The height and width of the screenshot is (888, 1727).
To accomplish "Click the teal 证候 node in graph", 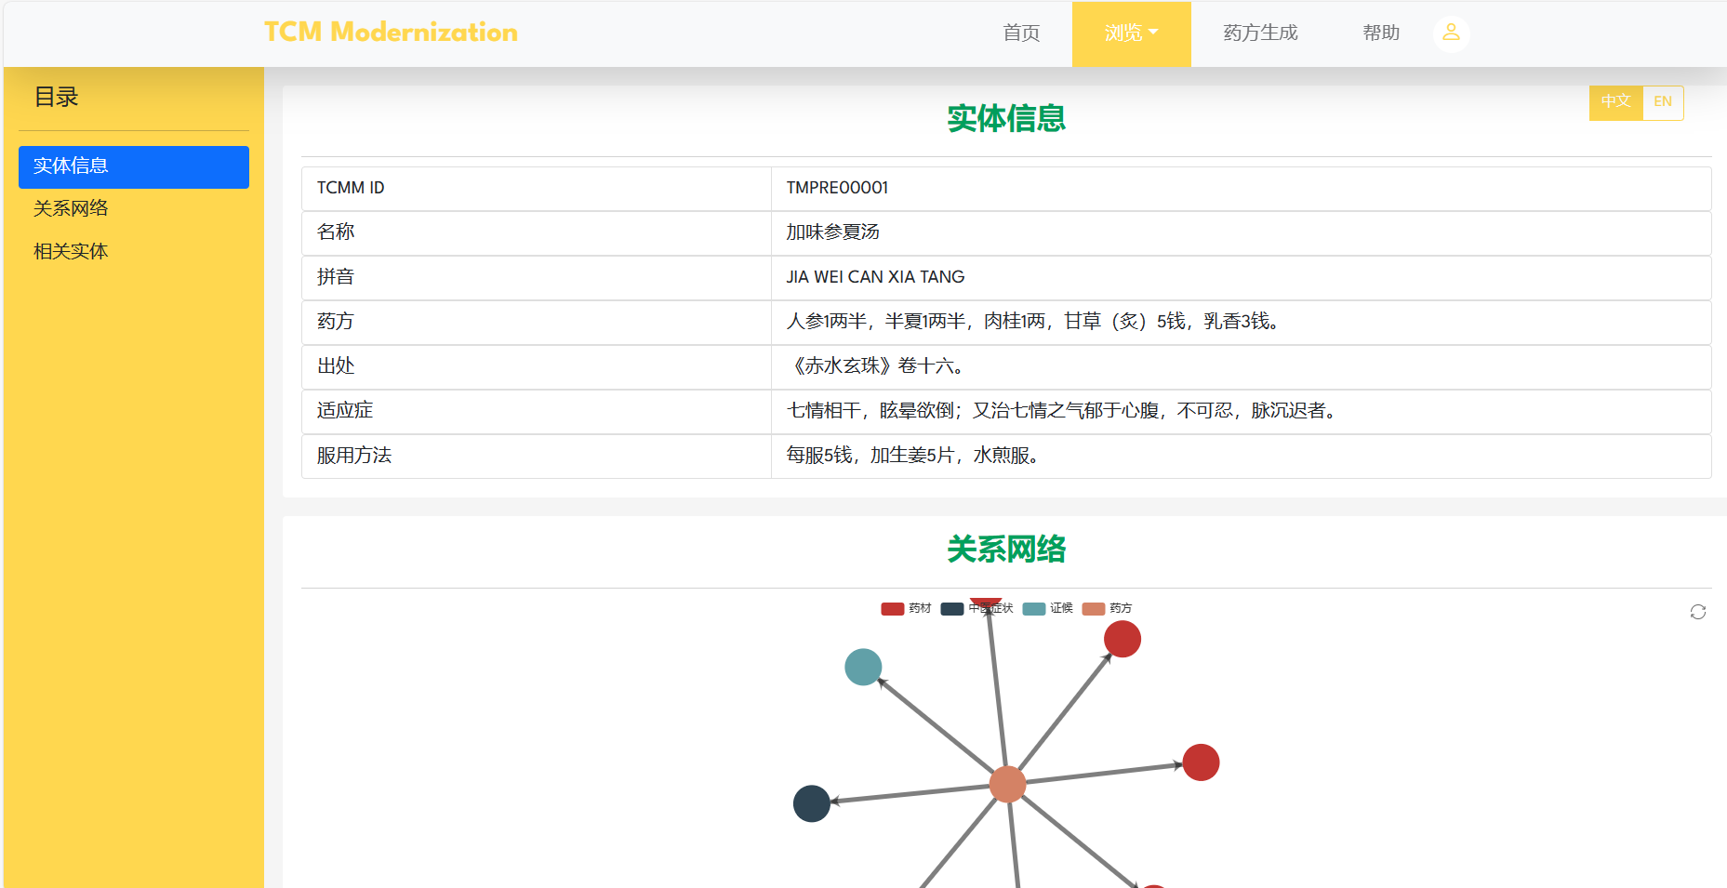I will [x=863, y=667].
